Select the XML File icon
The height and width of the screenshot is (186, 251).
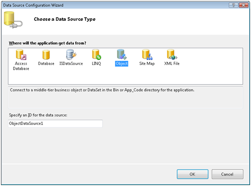pos(172,55)
